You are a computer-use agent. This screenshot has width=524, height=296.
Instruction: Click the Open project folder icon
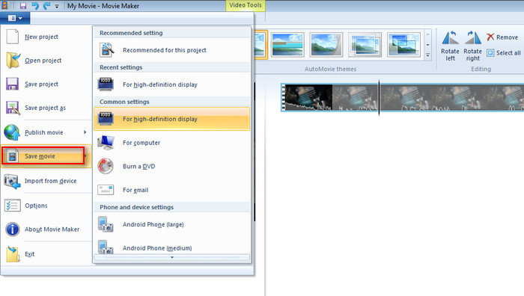13,60
